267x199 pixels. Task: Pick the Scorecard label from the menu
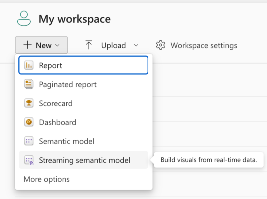coord(56,103)
